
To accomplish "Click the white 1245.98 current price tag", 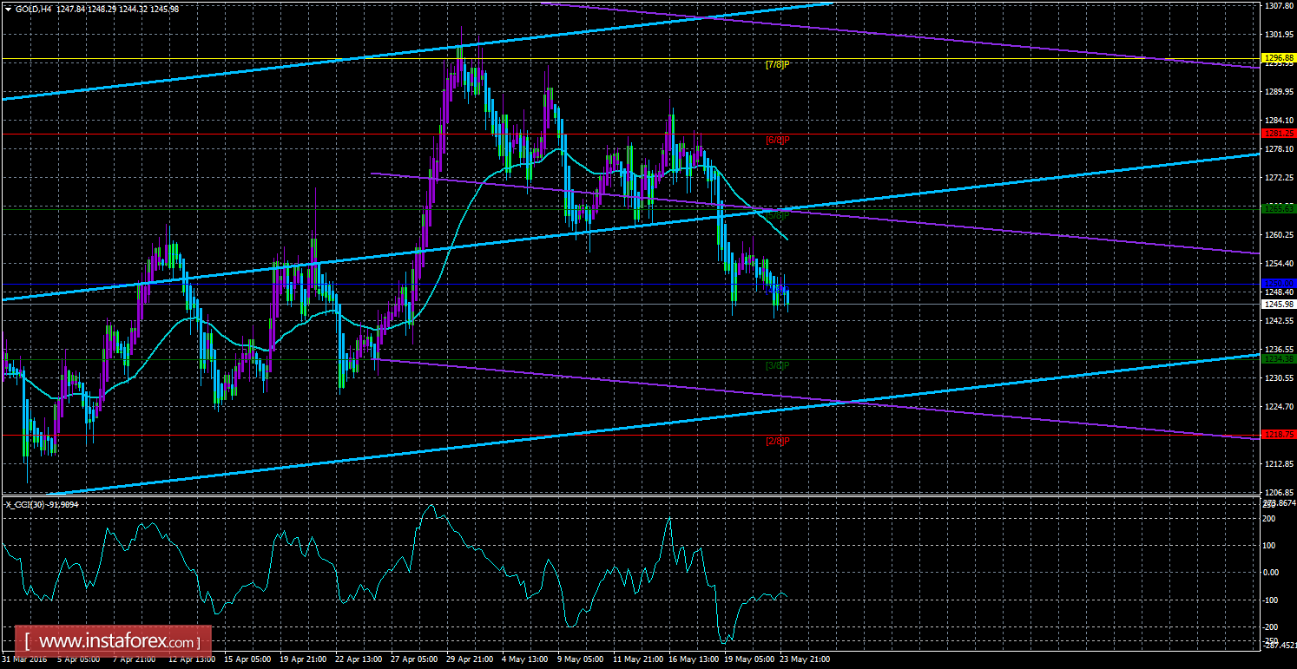I will [x=1278, y=304].
